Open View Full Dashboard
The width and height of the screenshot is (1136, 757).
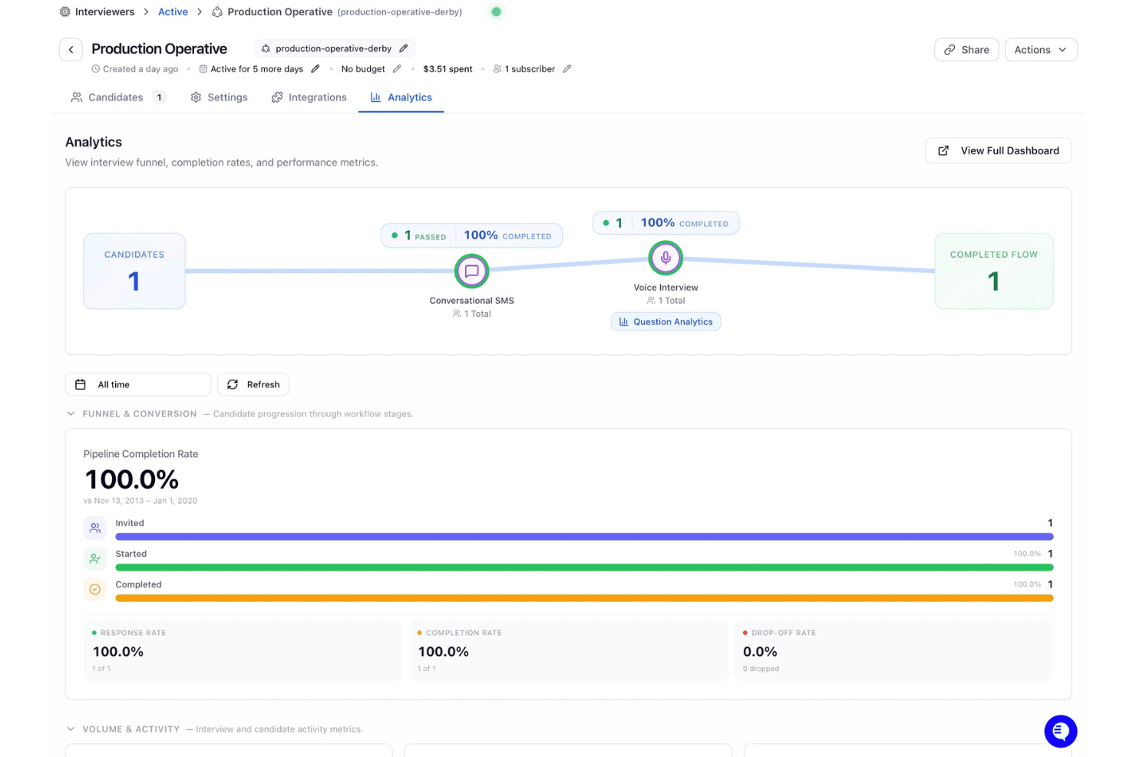tap(998, 151)
